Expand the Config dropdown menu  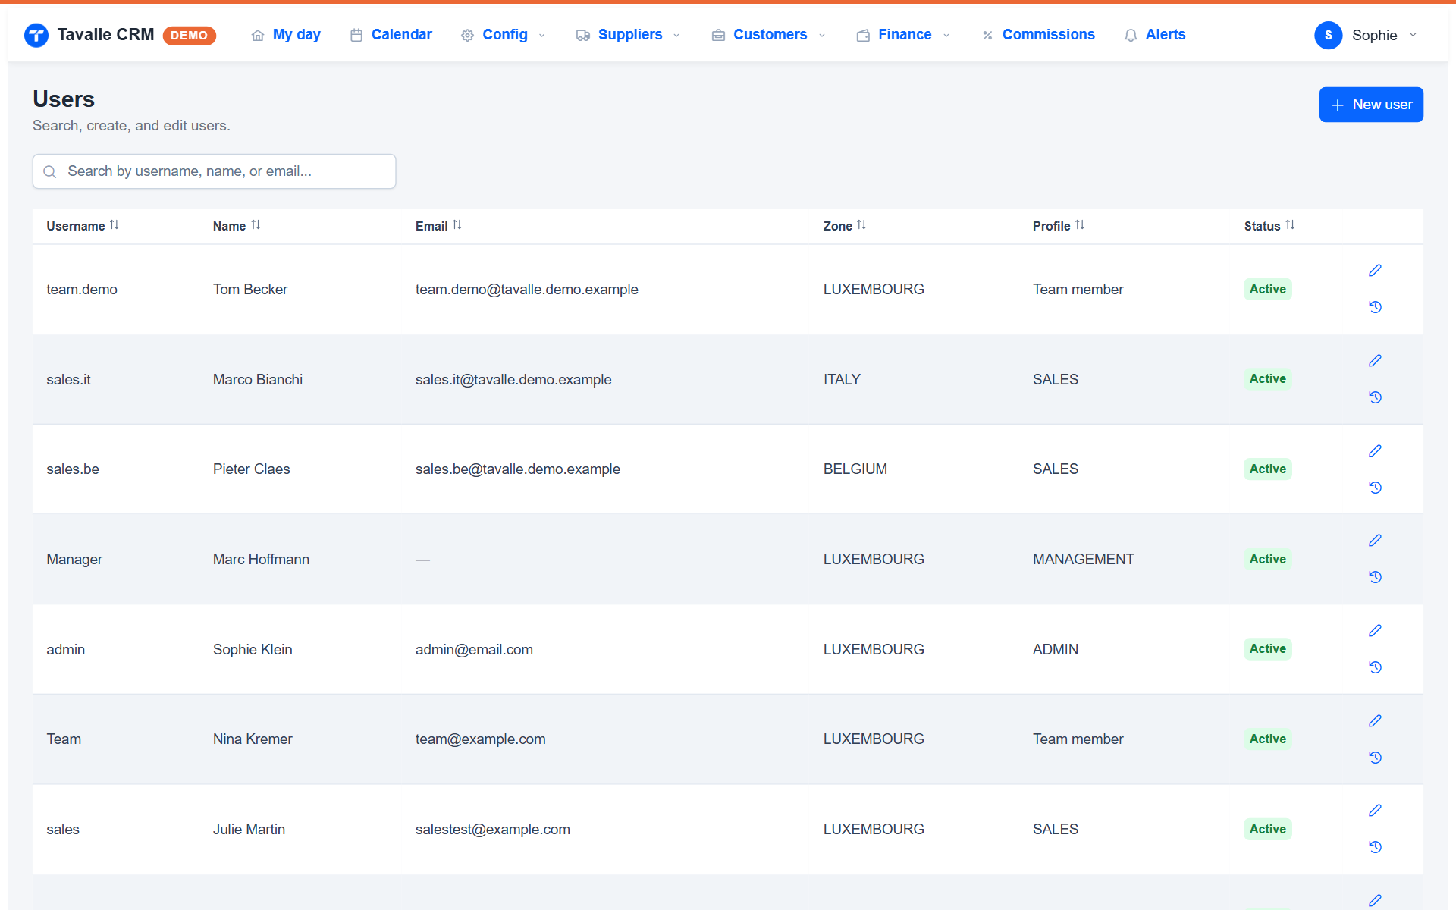click(504, 35)
